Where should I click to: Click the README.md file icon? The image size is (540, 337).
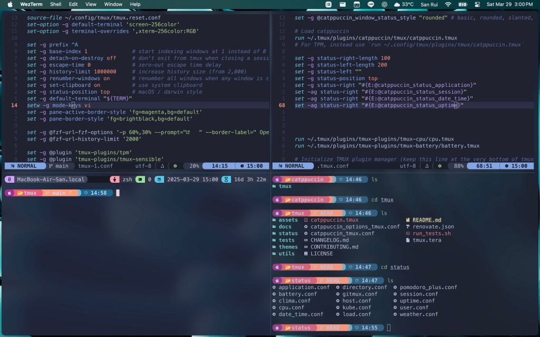point(408,220)
